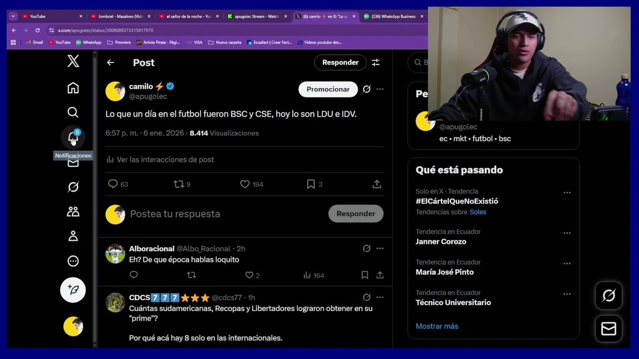Open the Soles trend link
Image resolution: width=639 pixels, height=359 pixels.
pyautogui.click(x=478, y=212)
